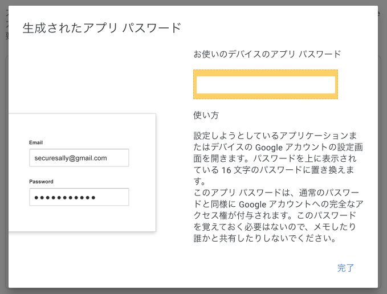Click the Email field with securesally@gmail.com
Viewport: 387px width, 294px height.
coord(79,158)
